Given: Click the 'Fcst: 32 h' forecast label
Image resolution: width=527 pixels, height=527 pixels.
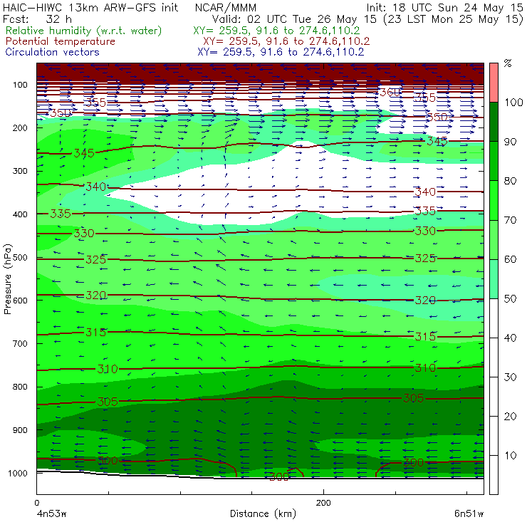Looking at the screenshot, I should pyautogui.click(x=37, y=19).
